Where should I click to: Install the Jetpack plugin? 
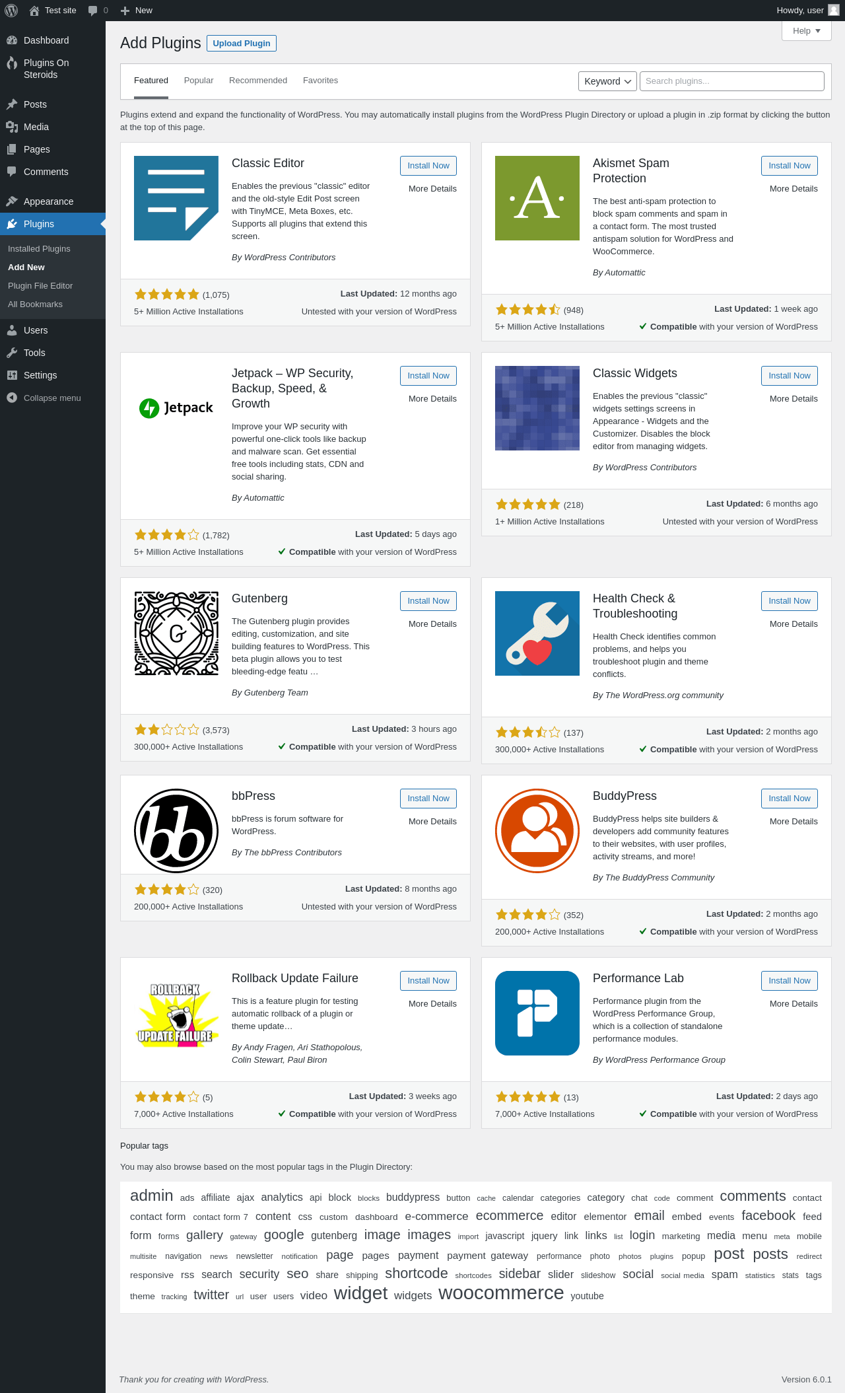coord(428,376)
